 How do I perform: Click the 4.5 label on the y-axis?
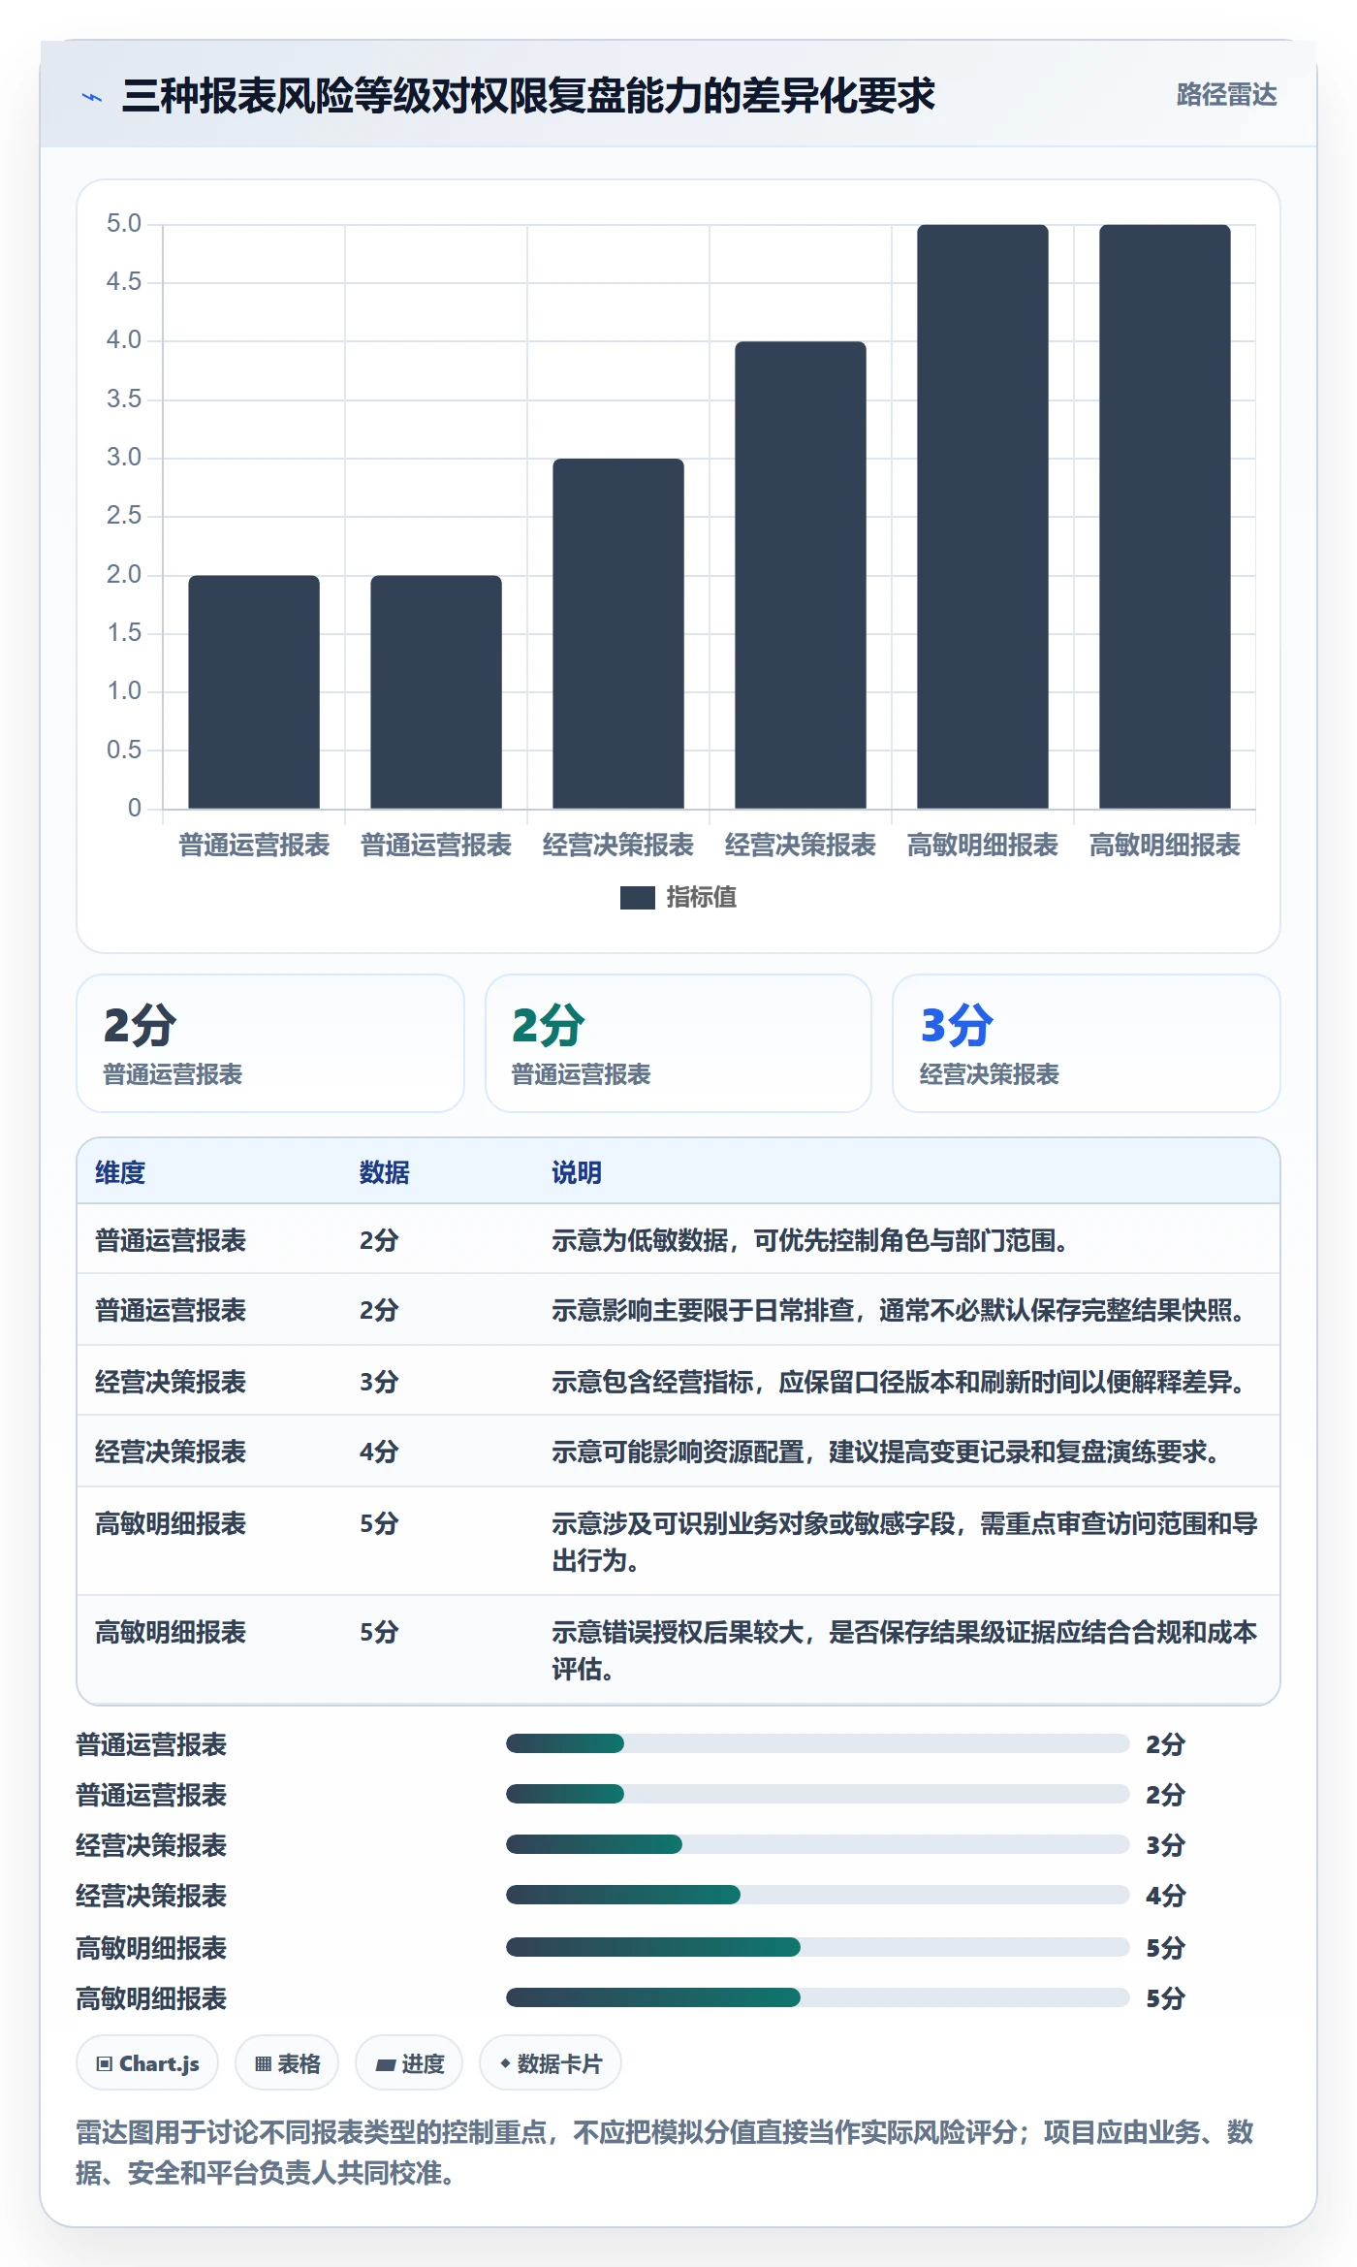click(x=124, y=282)
